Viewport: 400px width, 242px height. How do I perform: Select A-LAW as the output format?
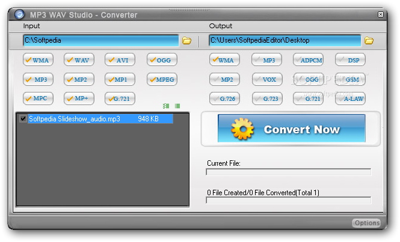pos(350,98)
